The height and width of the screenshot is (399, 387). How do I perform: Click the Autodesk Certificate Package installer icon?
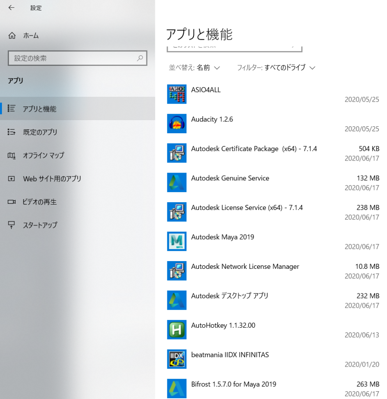point(177,153)
